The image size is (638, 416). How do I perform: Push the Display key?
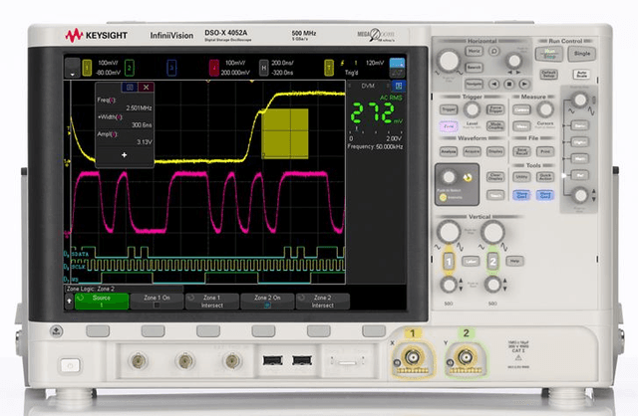point(495,151)
